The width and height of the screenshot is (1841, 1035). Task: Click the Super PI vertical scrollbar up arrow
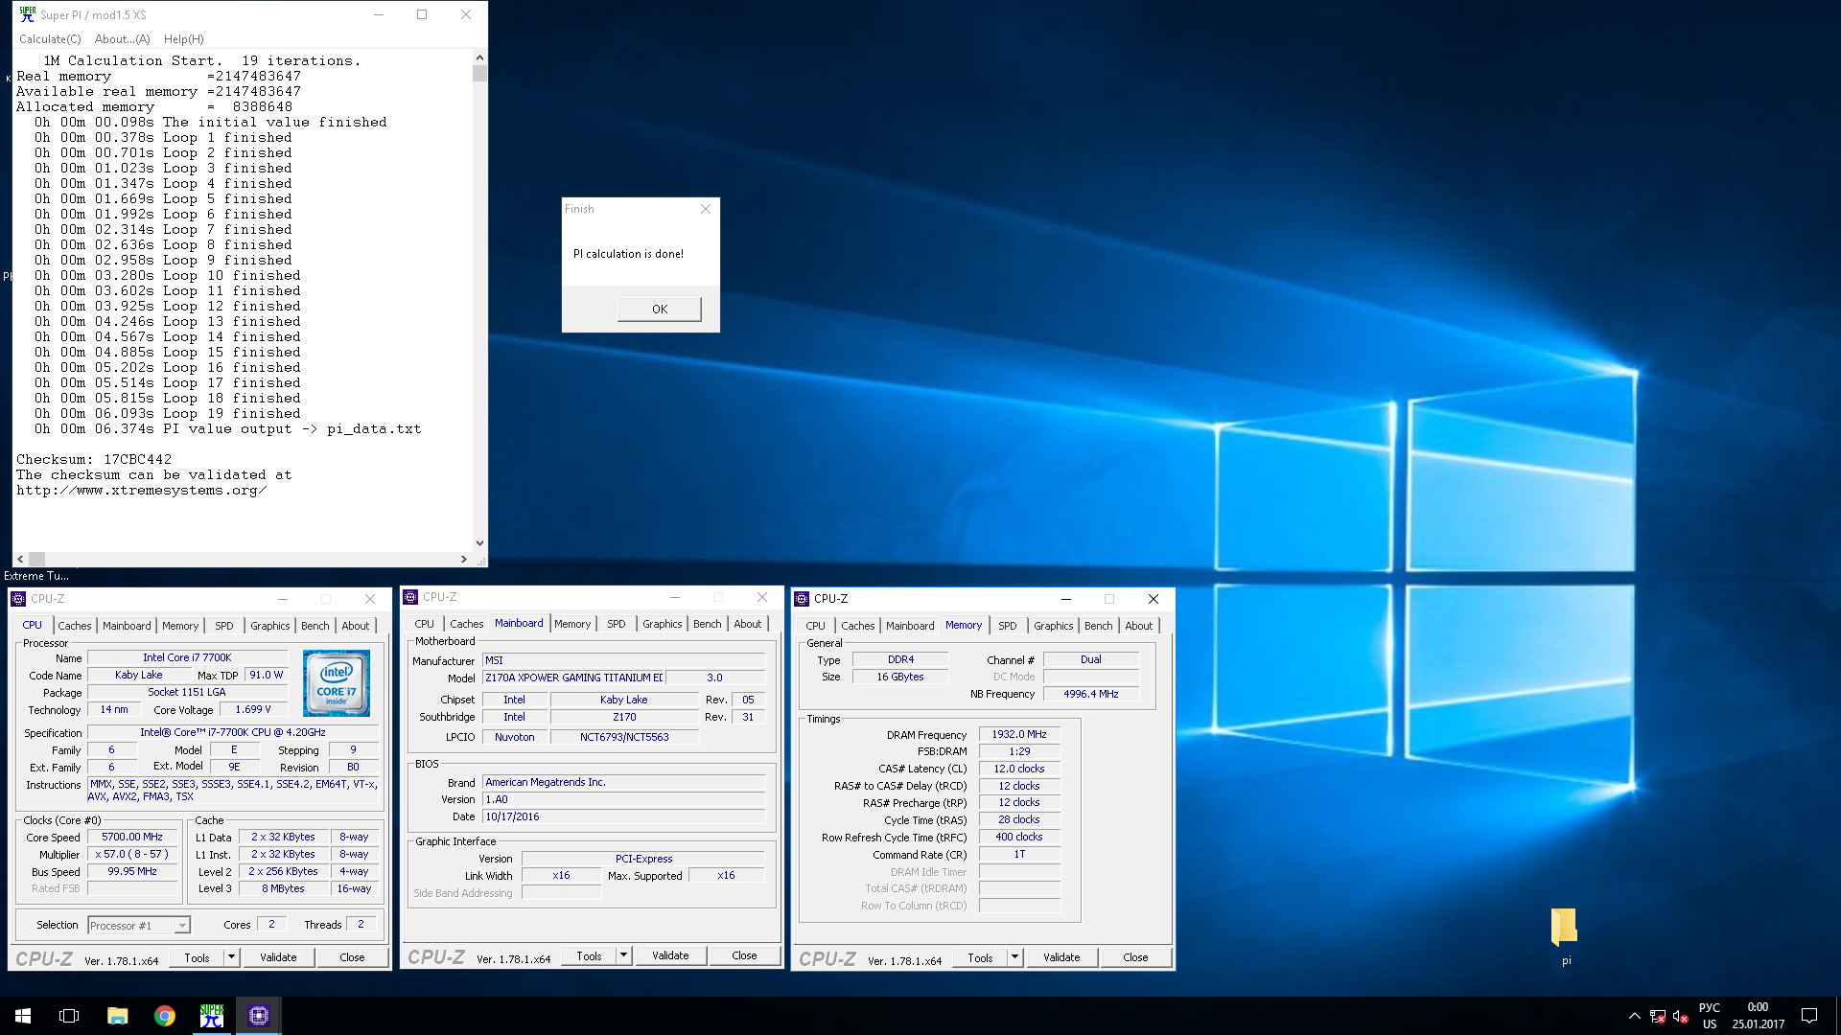click(x=479, y=57)
